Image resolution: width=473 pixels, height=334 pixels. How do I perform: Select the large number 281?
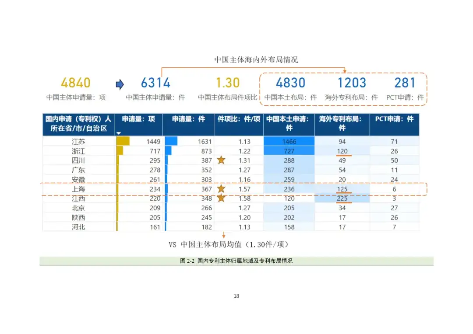coord(405,83)
